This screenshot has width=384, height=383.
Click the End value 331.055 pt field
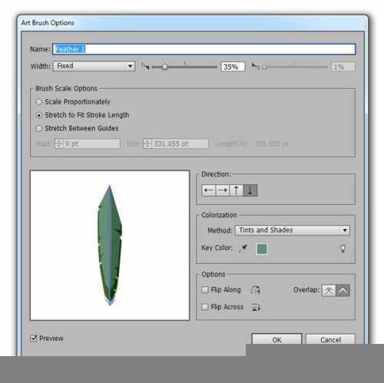[180, 144]
